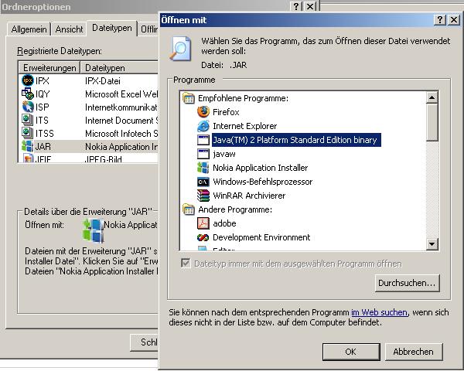Select Nokia Application Installer text entry
This screenshot has height=371, width=464.
261,168
